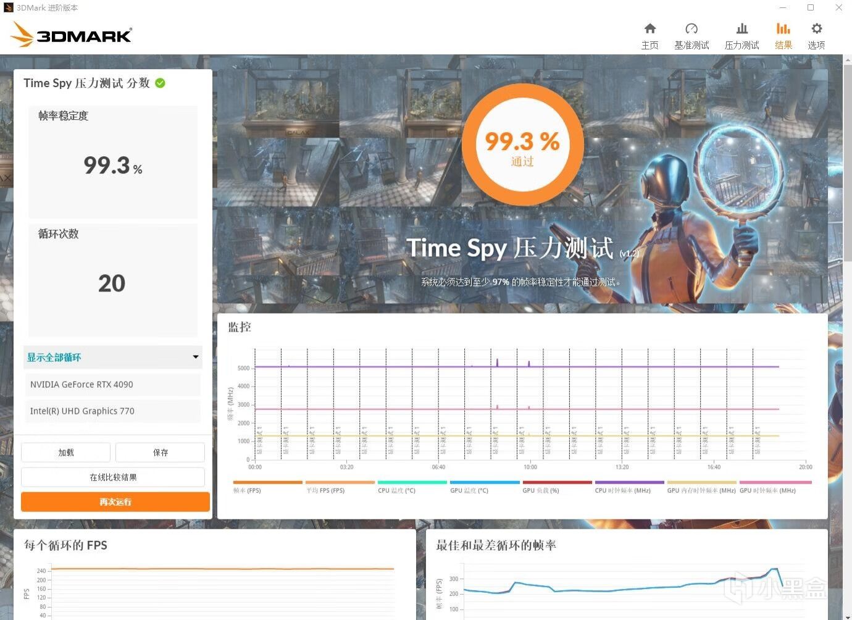This screenshot has height=620, width=852.
Task: Select the NVIDIA GeForce RTX 4090 entry
Action: click(x=112, y=384)
